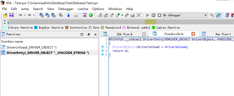Start the debugger process with play button
The image size is (234, 96).
pyautogui.click(x=148, y=15)
